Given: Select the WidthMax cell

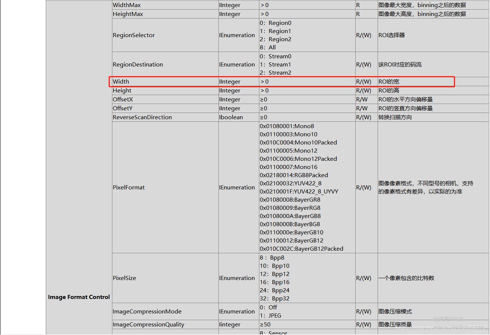Looking at the screenshot, I should pos(127,5).
